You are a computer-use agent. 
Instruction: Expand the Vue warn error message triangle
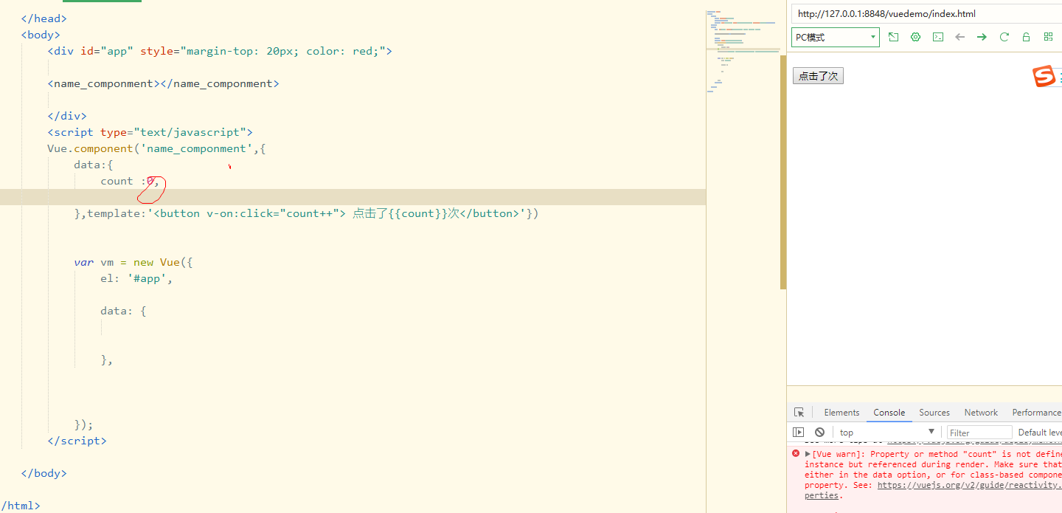pos(808,454)
